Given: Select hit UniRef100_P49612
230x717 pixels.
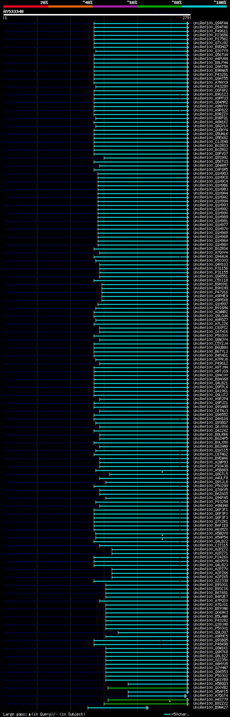Looking at the screenshot, I should tap(211, 363).
